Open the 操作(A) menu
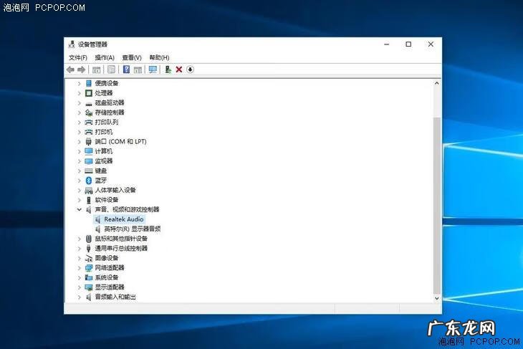Image resolution: width=523 pixels, height=349 pixels. click(105, 58)
